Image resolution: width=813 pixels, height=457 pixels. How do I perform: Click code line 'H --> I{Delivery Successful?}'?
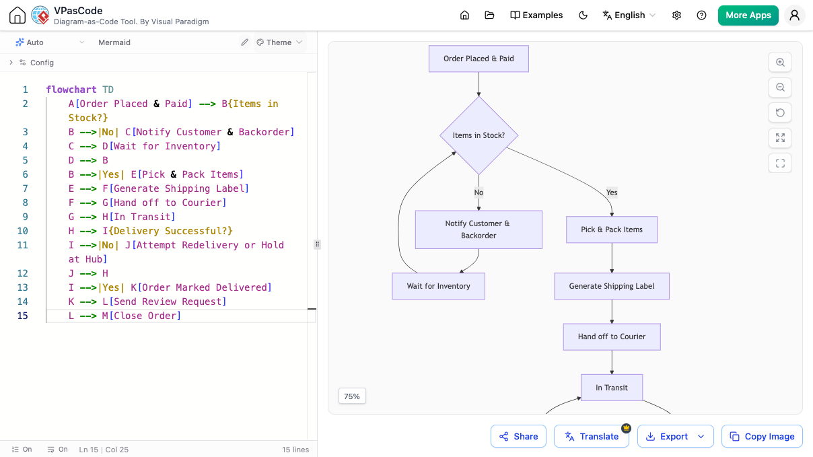pyautogui.click(x=151, y=231)
